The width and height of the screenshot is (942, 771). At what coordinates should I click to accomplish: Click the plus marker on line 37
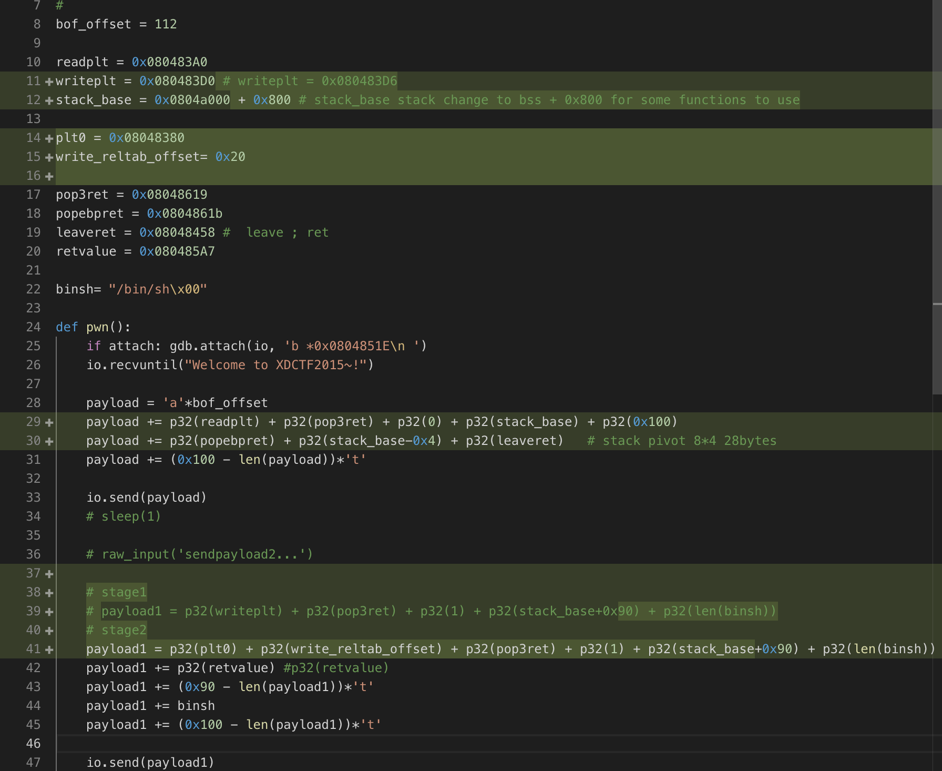coord(49,574)
